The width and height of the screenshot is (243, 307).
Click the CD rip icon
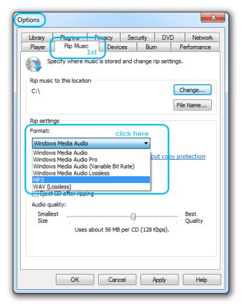pos(34,64)
